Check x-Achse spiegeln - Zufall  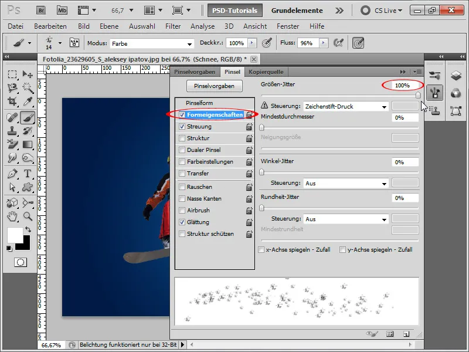click(261, 250)
